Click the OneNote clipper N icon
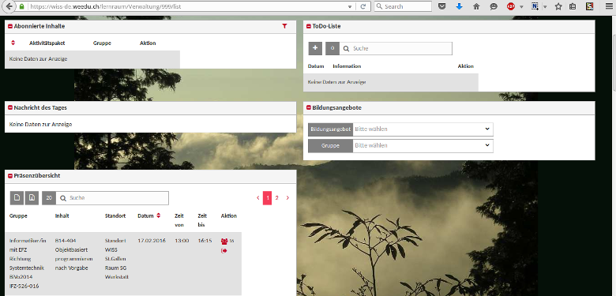616x296 pixels. pyautogui.click(x=535, y=6)
